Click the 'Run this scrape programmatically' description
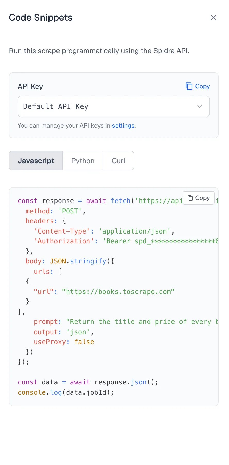 coord(99,51)
